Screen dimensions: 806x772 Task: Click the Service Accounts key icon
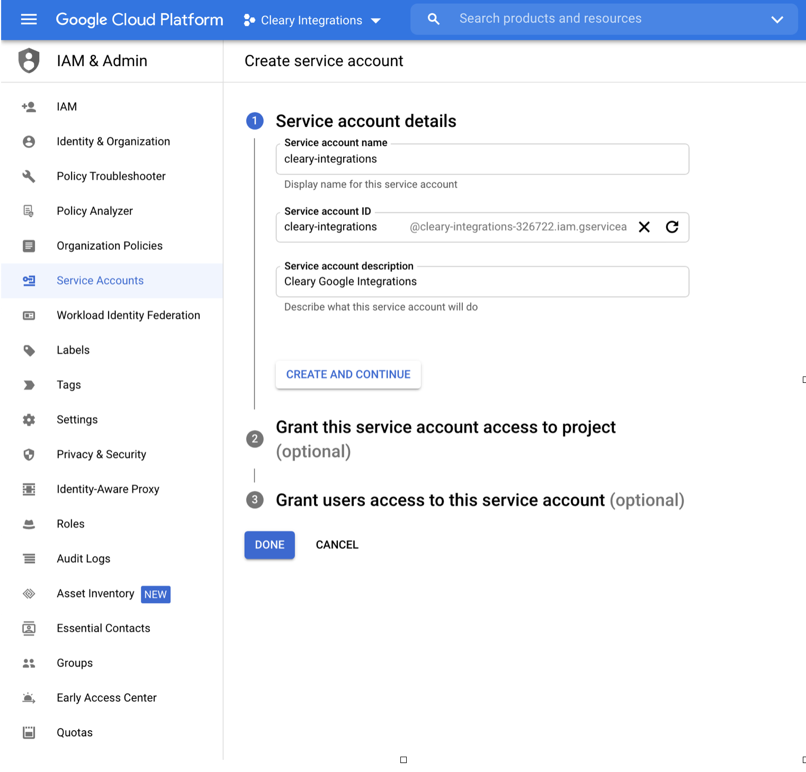coord(29,281)
